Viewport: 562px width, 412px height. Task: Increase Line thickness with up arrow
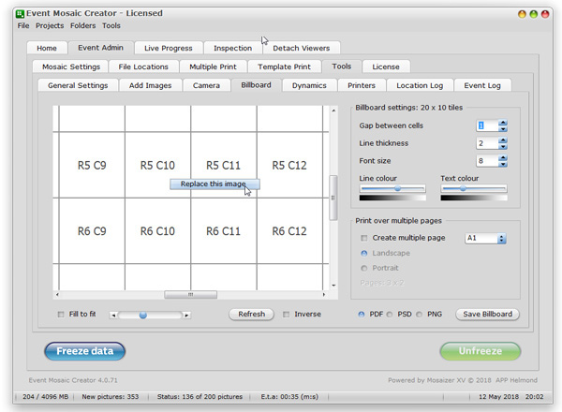coord(503,140)
